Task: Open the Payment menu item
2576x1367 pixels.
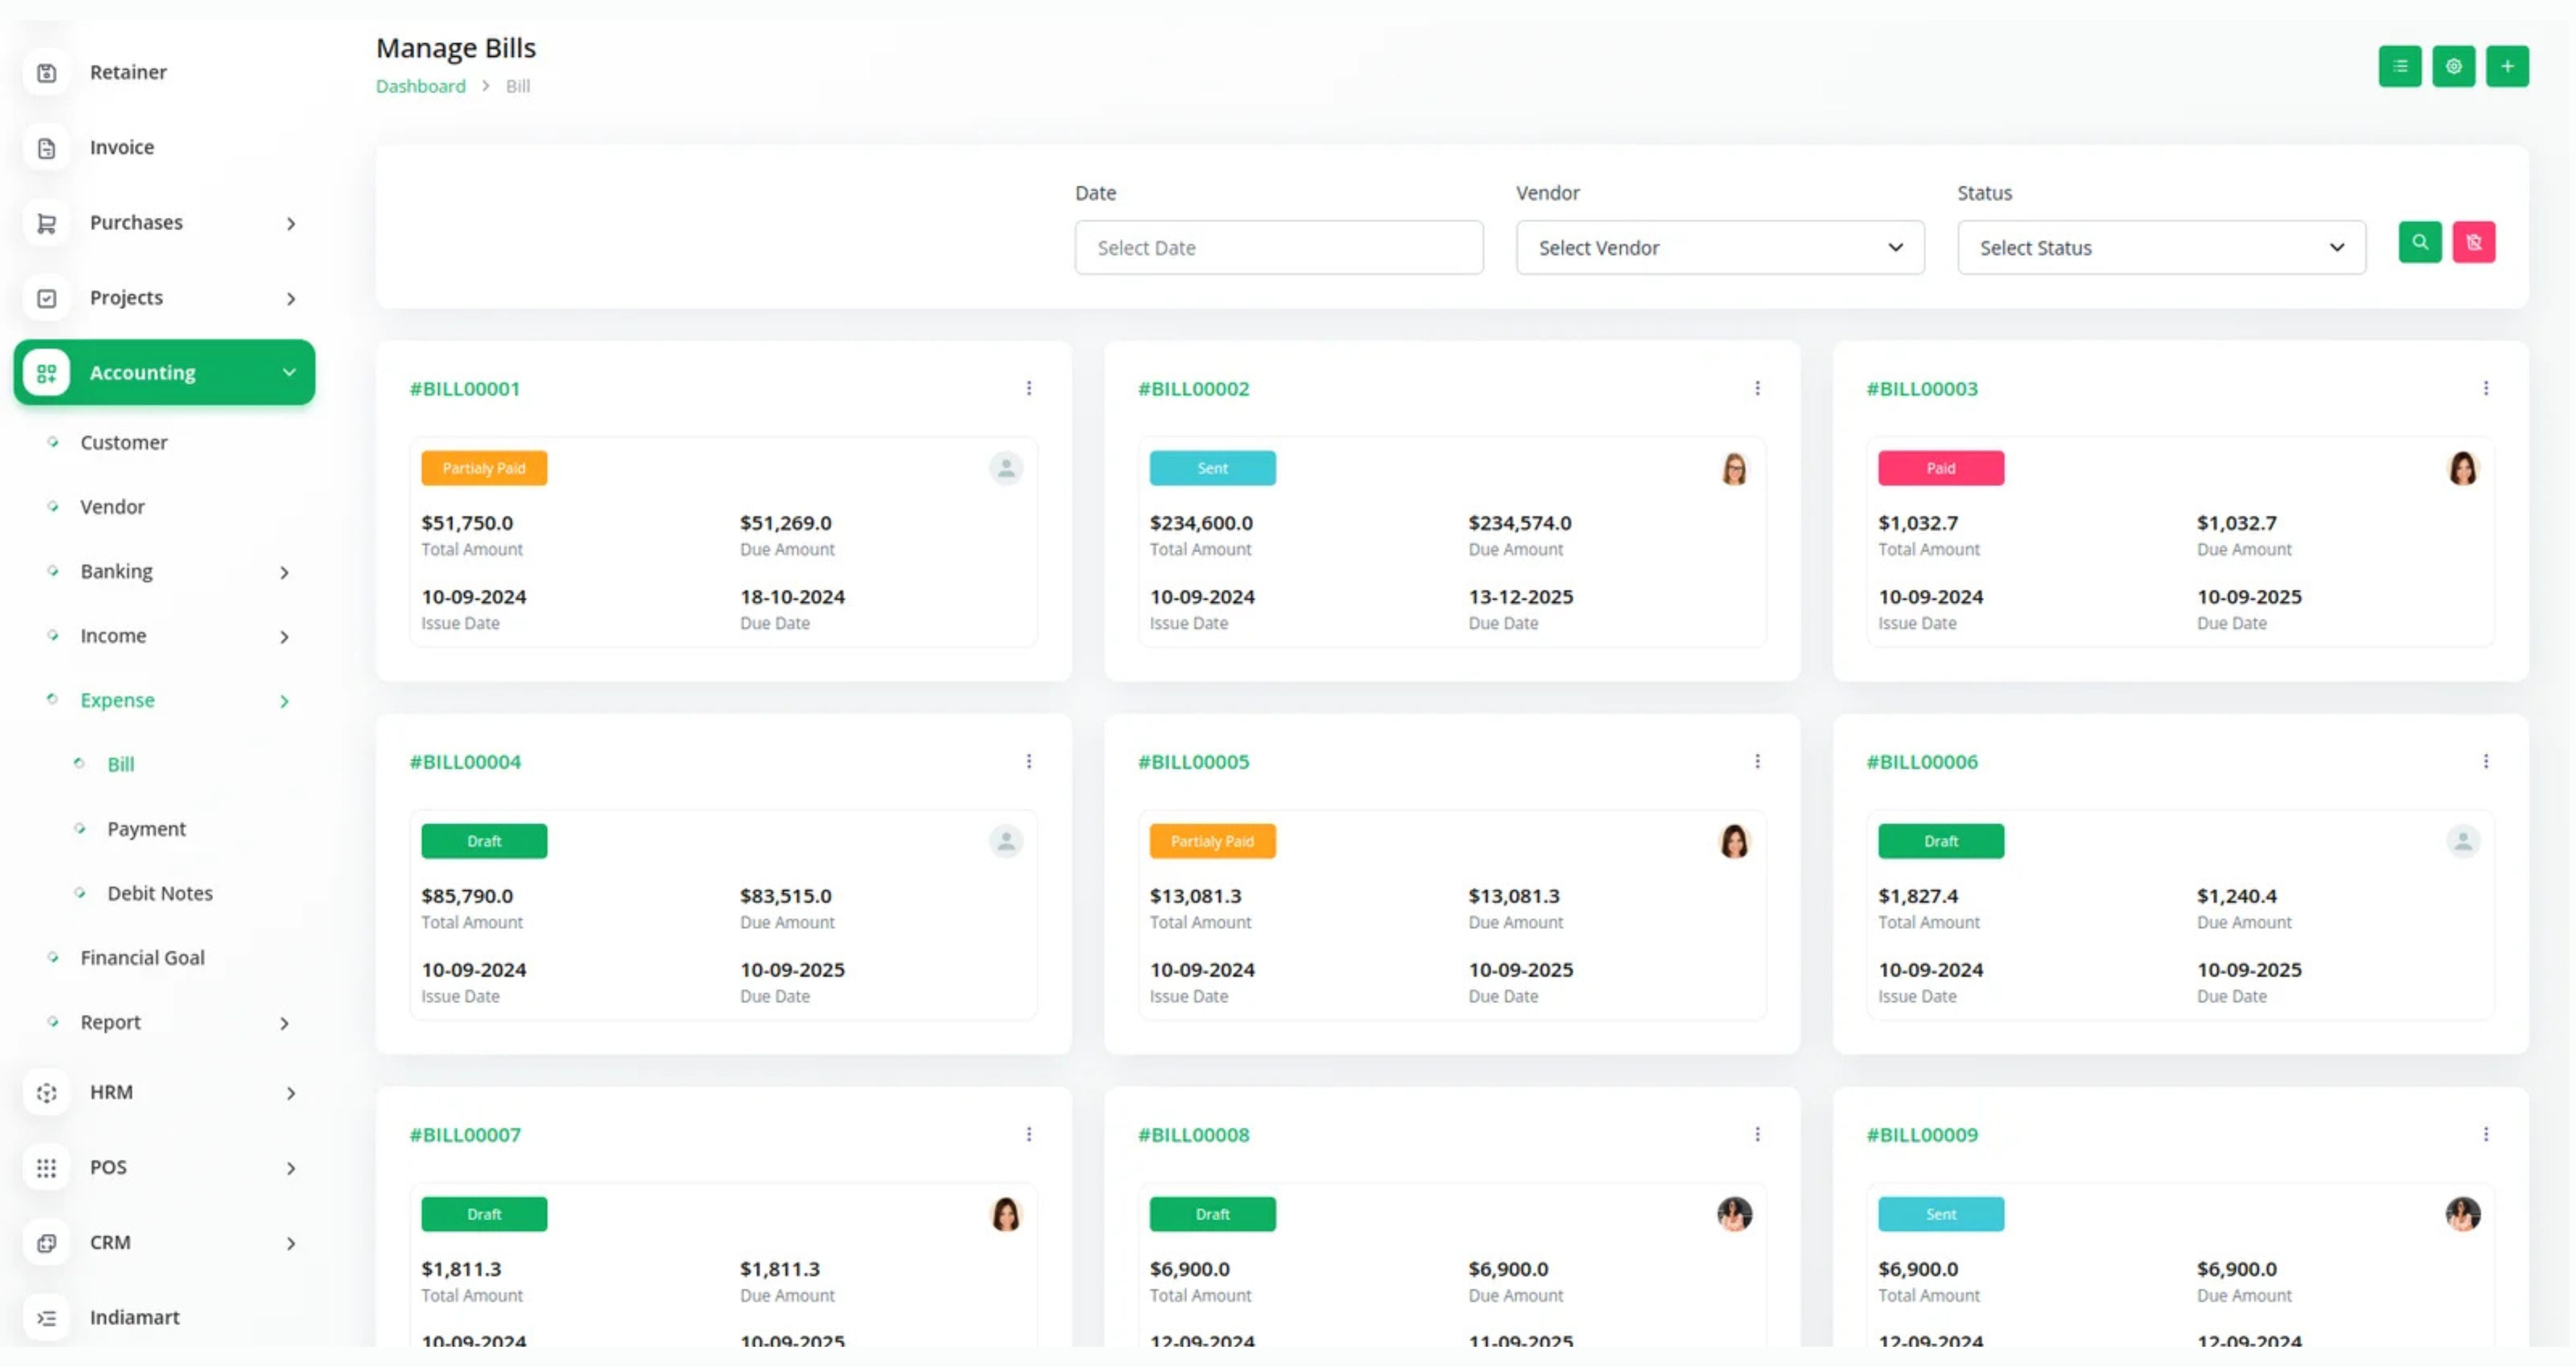Action: pyautogui.click(x=146, y=828)
